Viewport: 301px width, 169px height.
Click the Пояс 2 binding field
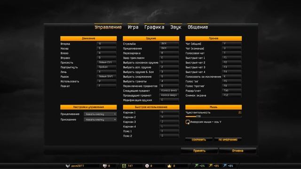(169, 136)
